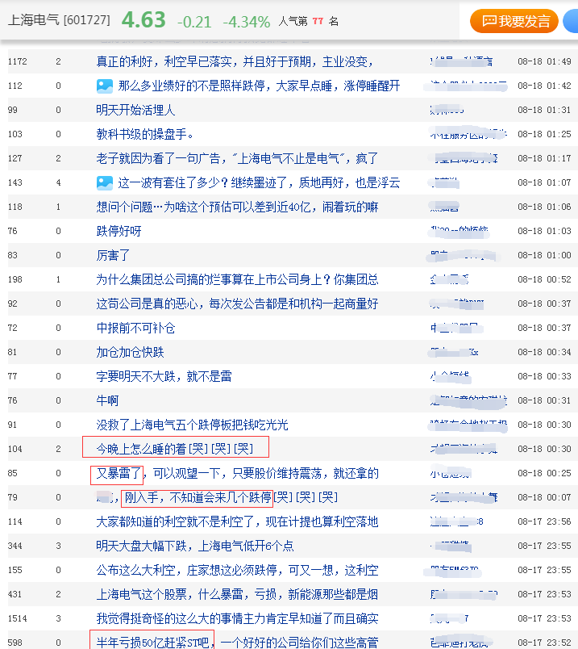Click timestamp 08-17 23:53 on 1514 row
Image resolution: width=578 pixels, height=649 pixels.
[x=544, y=619]
